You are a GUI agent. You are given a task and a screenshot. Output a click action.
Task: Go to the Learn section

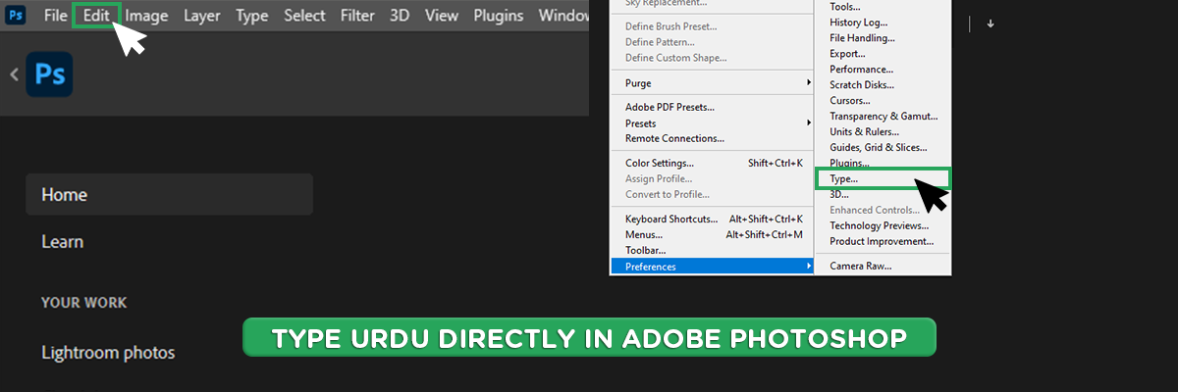(x=62, y=241)
